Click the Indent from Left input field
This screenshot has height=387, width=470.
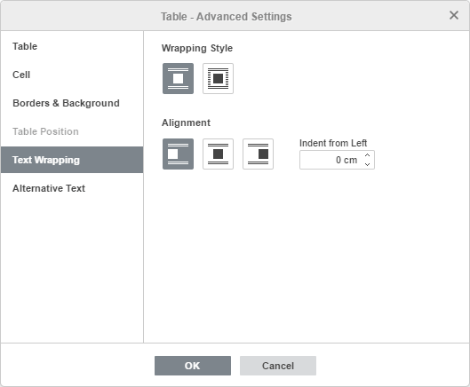click(x=337, y=160)
